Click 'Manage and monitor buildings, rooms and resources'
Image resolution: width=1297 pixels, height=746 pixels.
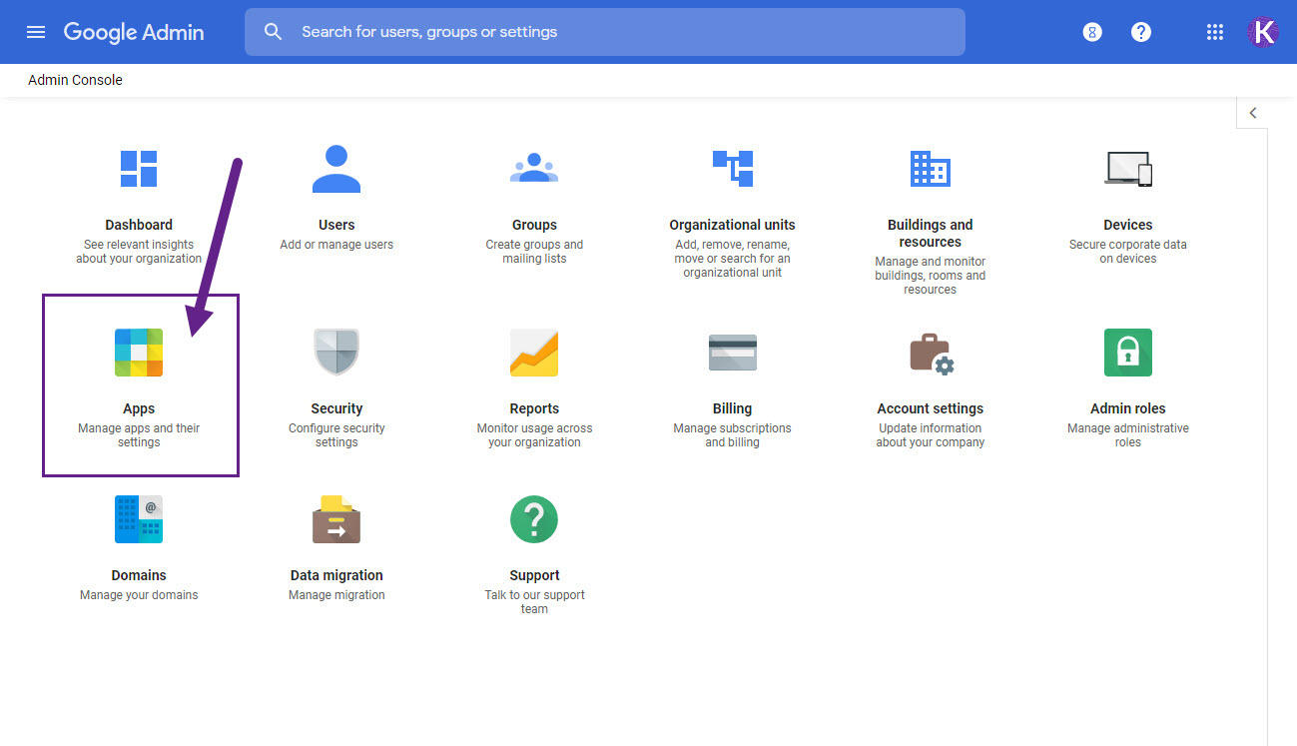930,276
